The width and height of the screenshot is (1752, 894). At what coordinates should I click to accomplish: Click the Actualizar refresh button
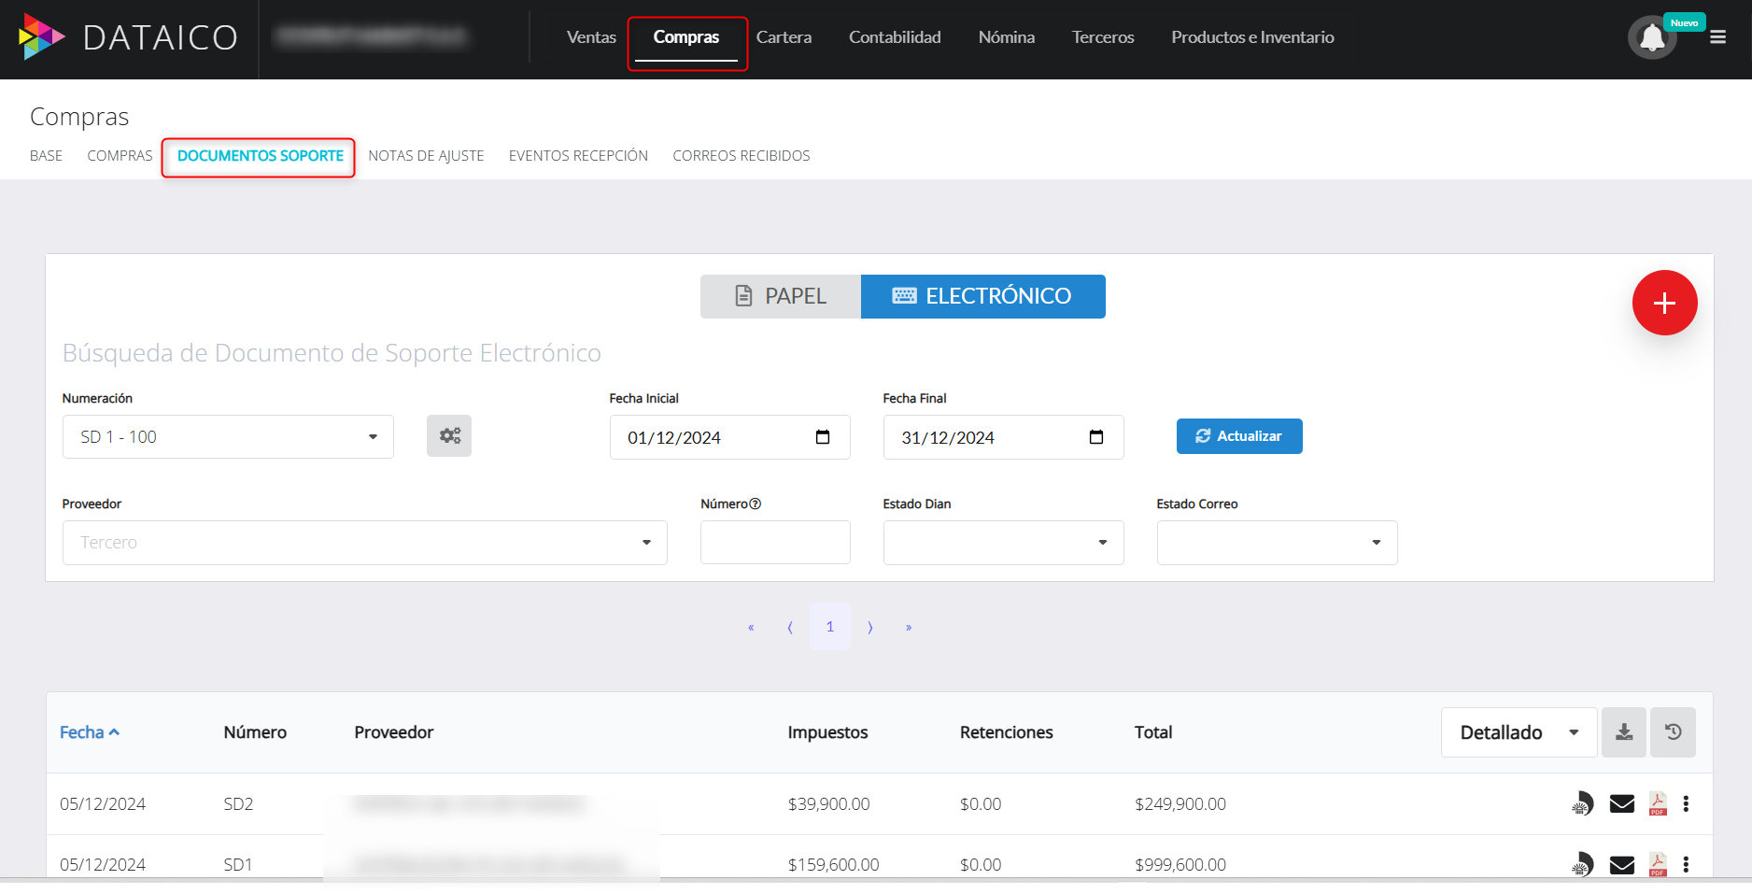point(1239,435)
